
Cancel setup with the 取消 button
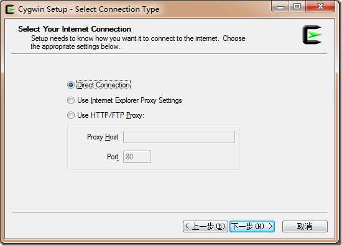click(305, 226)
